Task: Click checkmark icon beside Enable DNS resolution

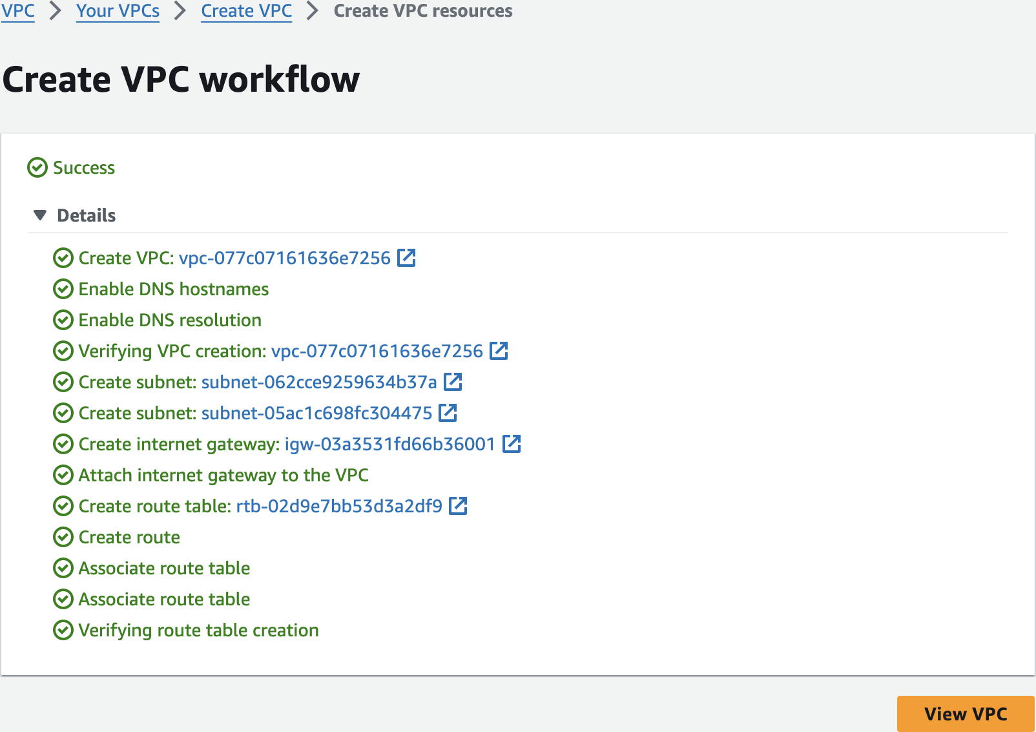Action: click(x=63, y=320)
